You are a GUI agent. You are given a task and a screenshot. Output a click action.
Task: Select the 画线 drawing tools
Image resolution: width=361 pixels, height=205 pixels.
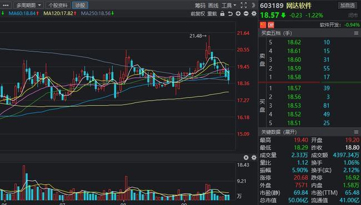point(213,6)
